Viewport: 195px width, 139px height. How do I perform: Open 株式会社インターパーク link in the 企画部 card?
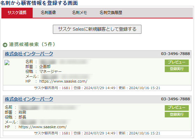coord(29,54)
